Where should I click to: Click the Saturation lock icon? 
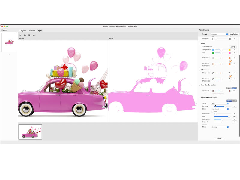tap(230, 61)
